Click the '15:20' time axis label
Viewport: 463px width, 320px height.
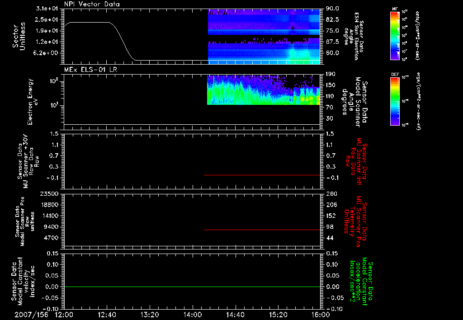pyautogui.click(x=278, y=315)
